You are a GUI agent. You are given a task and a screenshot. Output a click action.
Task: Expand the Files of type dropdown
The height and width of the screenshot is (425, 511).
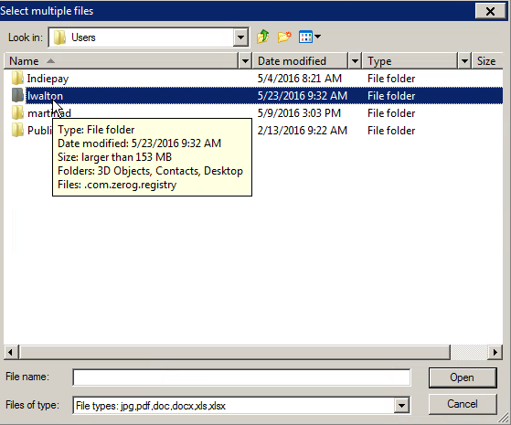point(401,406)
